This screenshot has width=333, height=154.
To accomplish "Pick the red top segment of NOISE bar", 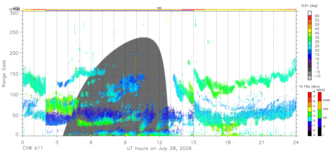I will 320,96.
